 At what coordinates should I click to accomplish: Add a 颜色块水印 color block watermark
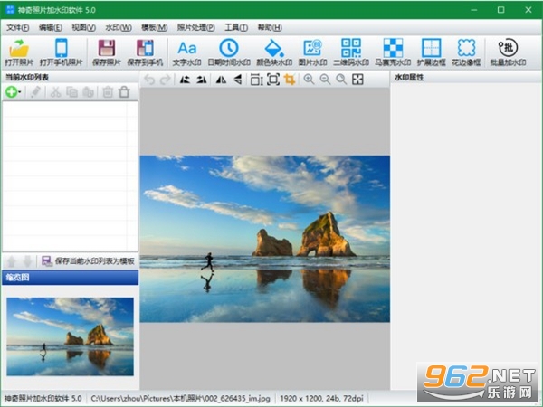point(274,52)
